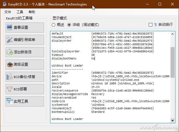Viewport: 179px width, 132px height.
Task: Click the 'systemroot' value \Windows
Action: click(x=98, y=105)
